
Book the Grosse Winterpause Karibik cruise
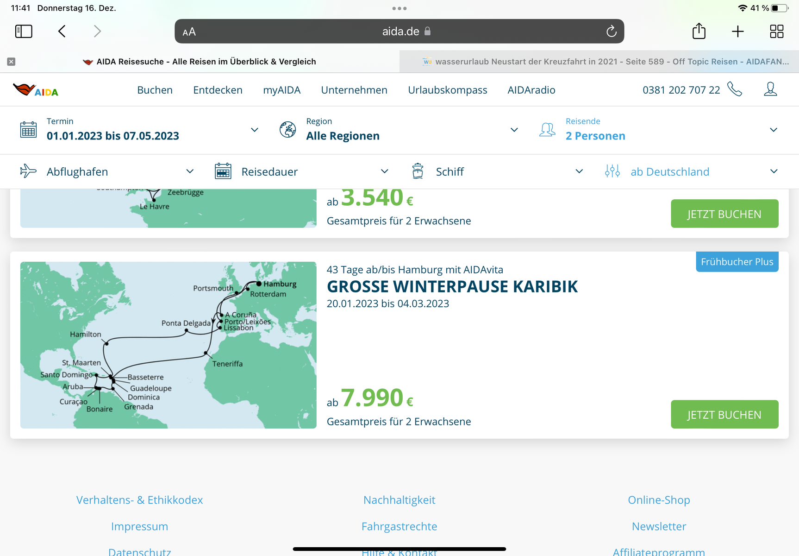tap(724, 414)
